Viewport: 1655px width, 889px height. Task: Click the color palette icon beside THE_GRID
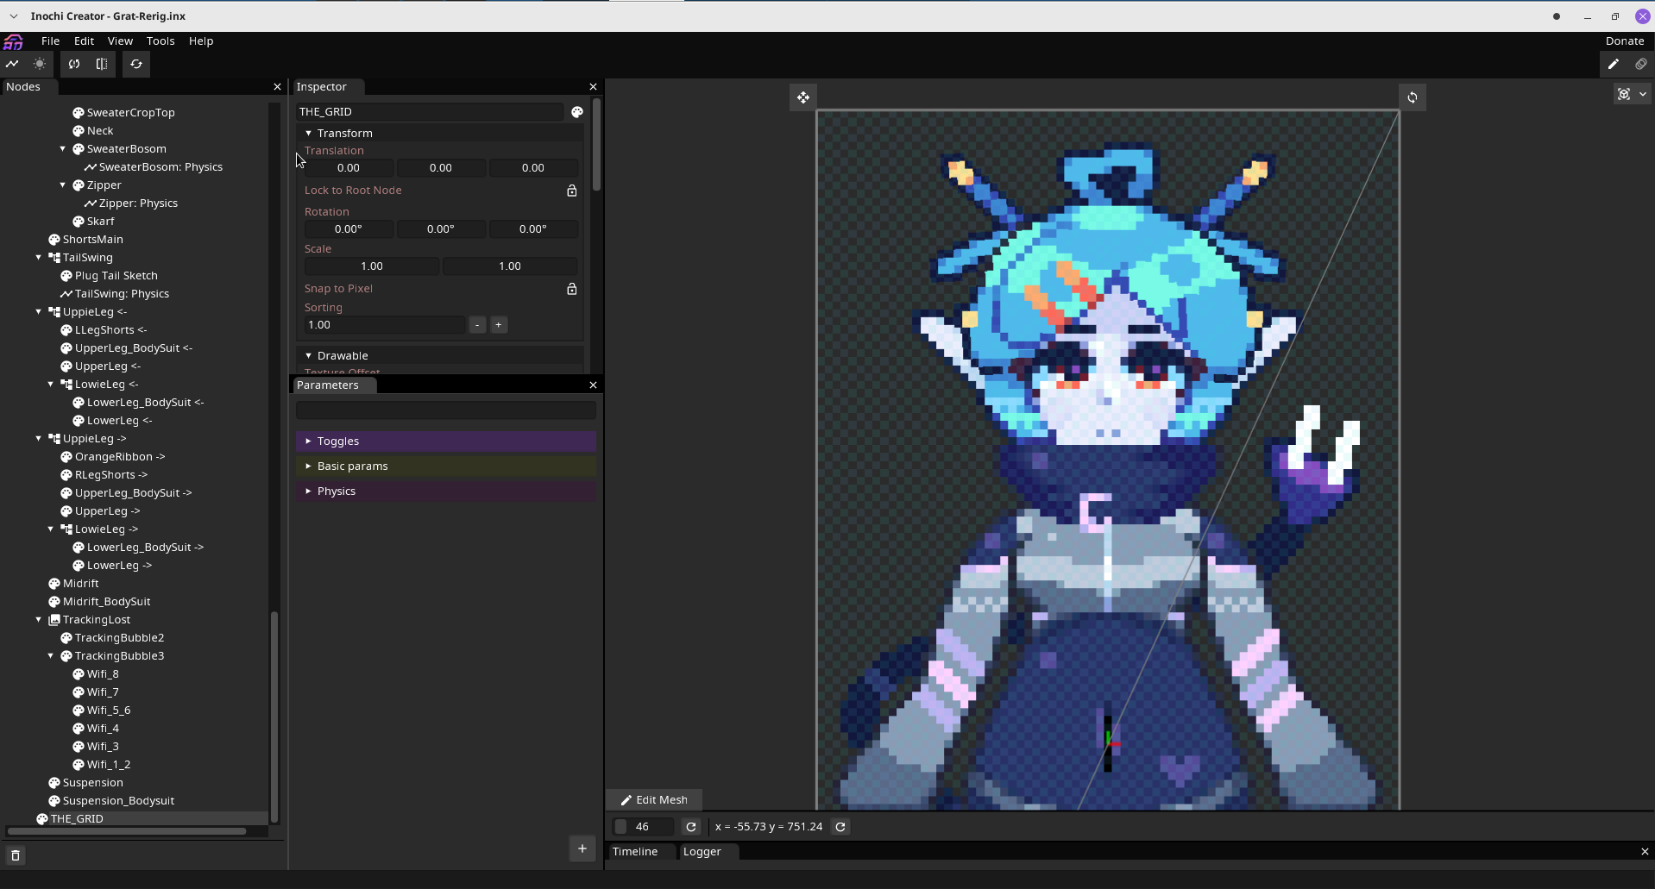pyautogui.click(x=577, y=112)
